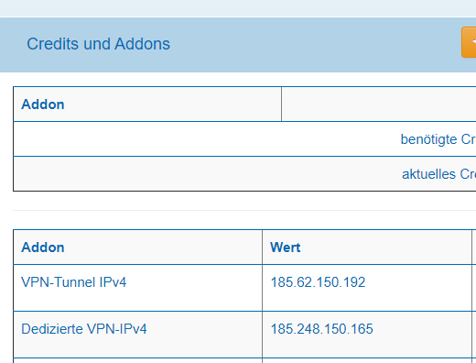Image resolution: width=476 pixels, height=363 pixels.
Task: Select the 'Credits und Addons' heading
Action: coord(98,44)
